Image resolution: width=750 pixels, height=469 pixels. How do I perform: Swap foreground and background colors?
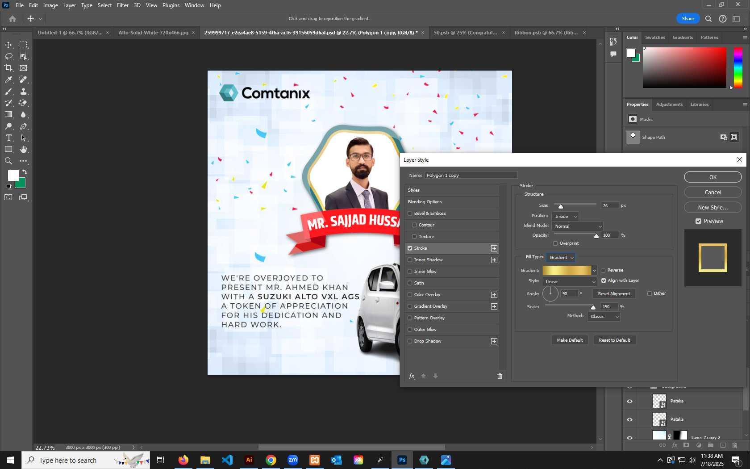coord(25,172)
